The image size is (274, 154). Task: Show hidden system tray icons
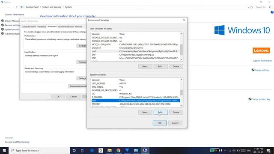point(225,150)
